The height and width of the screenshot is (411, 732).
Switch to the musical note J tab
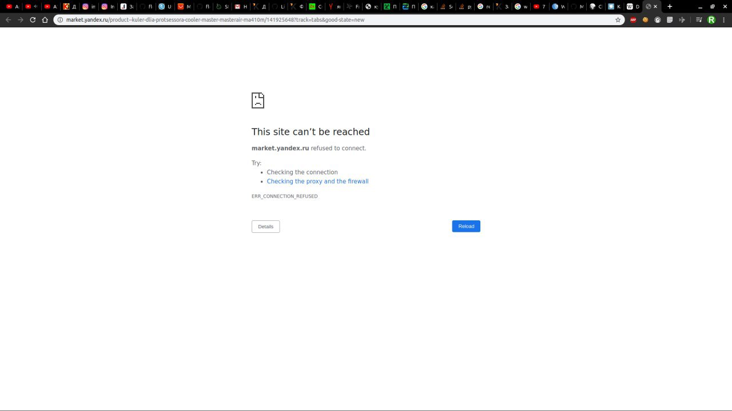tap(127, 6)
